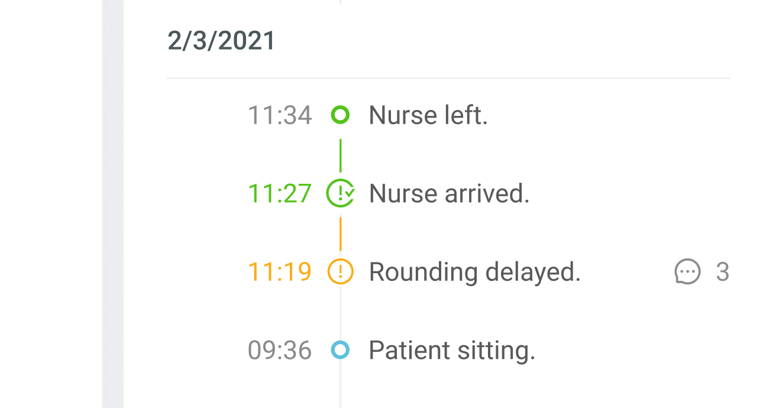
Task: Click the 2/3/2021 date header
Action: click(222, 41)
